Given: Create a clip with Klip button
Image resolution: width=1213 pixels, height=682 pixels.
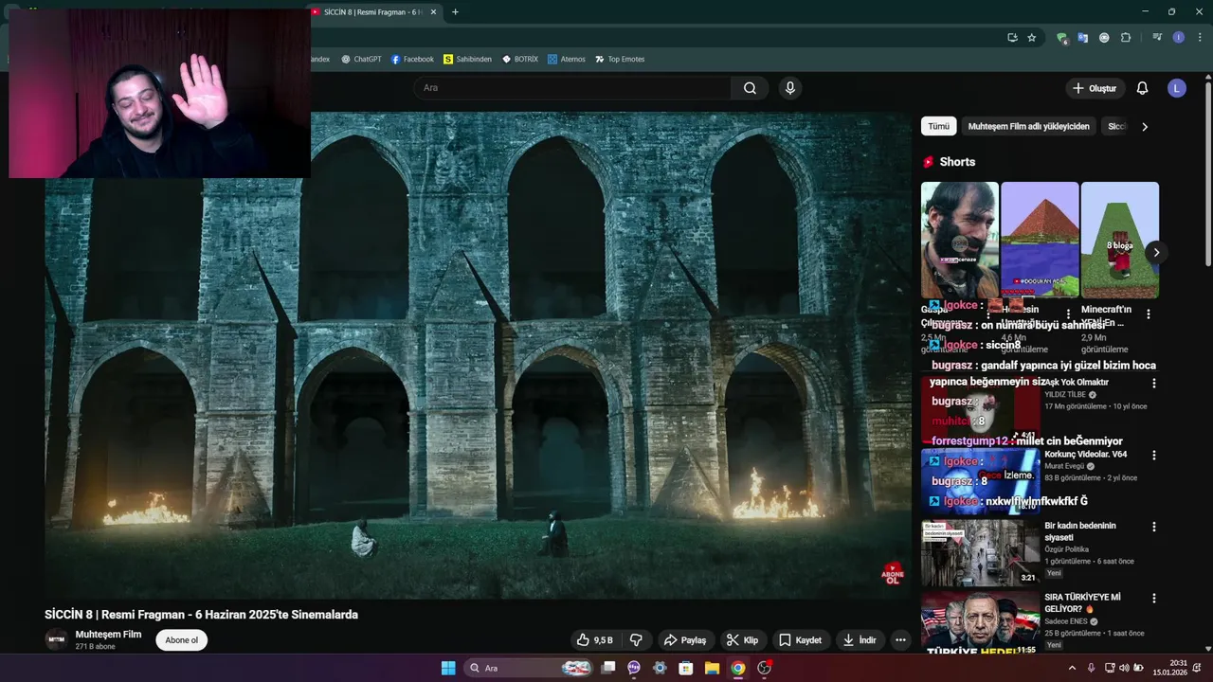Looking at the screenshot, I should point(743,640).
